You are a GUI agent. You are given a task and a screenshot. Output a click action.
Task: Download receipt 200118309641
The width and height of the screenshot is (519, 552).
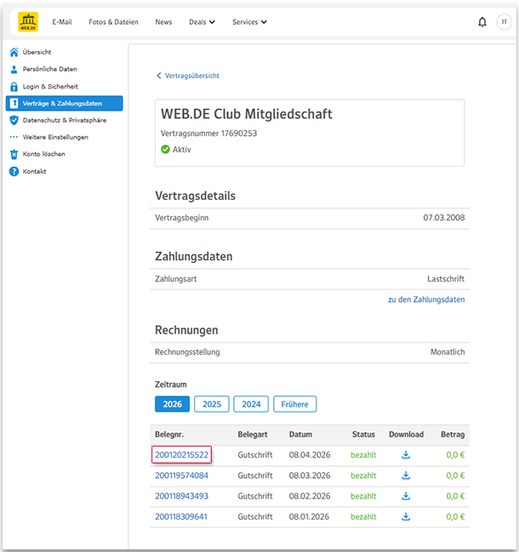pyautogui.click(x=406, y=516)
